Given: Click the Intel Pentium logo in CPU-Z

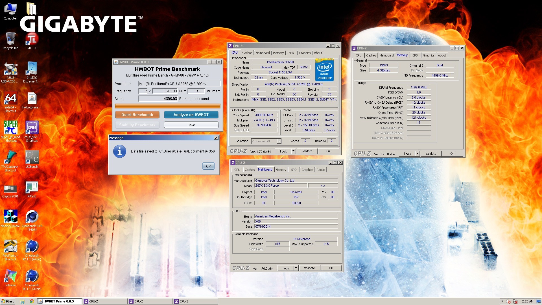Looking at the screenshot, I should (324, 70).
